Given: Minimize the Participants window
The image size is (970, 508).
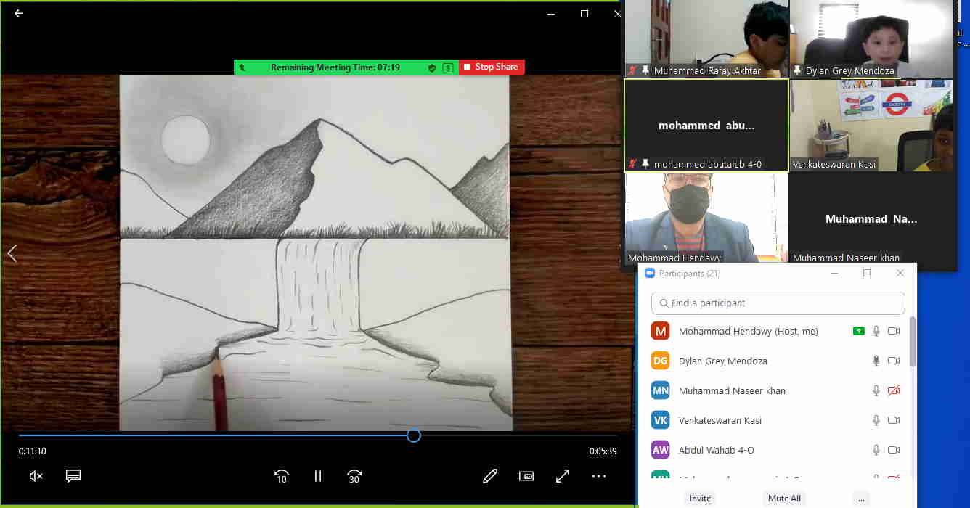Looking at the screenshot, I should [x=834, y=273].
